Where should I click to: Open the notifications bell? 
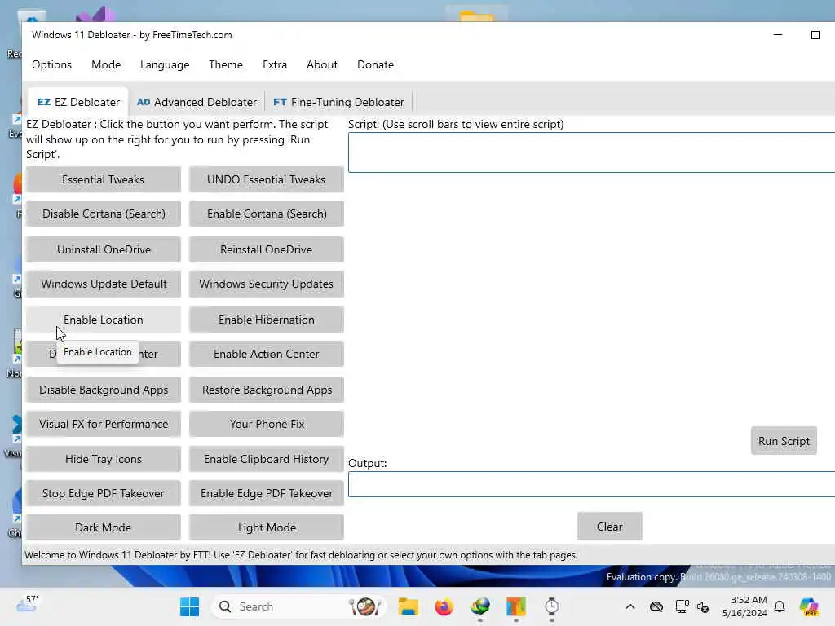(780, 606)
